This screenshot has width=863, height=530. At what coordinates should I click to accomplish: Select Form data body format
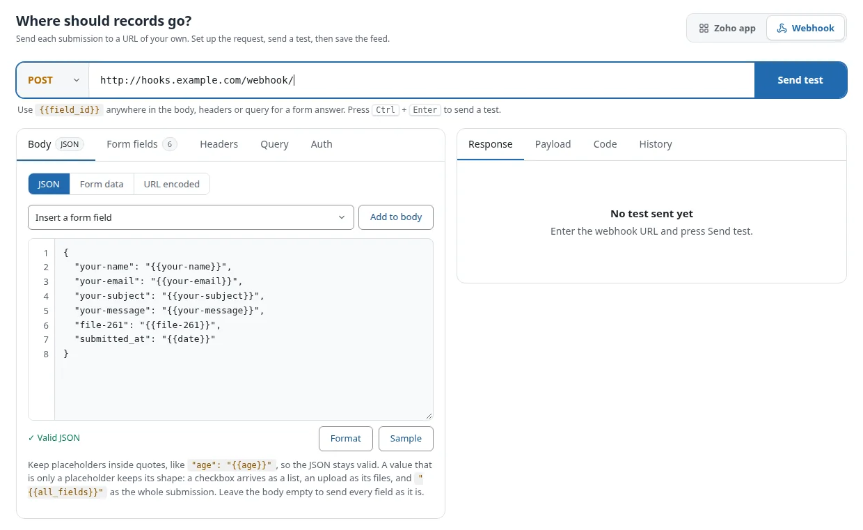pyautogui.click(x=102, y=184)
